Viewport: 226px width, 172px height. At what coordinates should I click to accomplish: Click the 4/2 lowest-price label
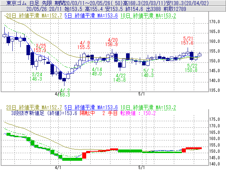point(64,93)
